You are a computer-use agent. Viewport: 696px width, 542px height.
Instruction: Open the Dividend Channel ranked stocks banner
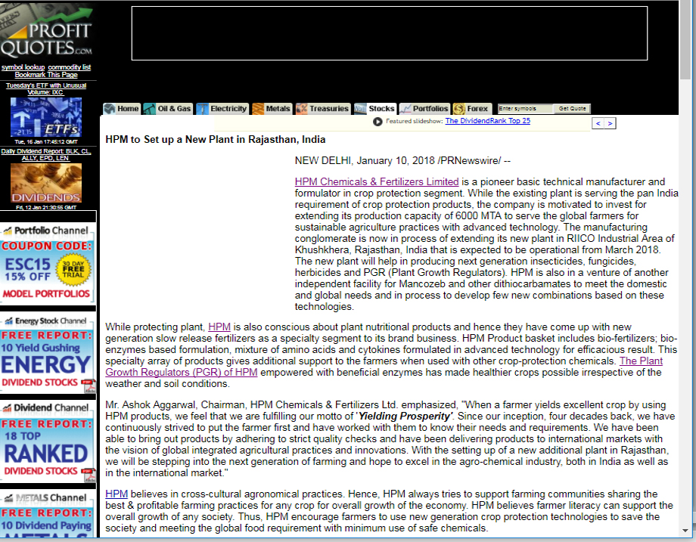(48, 441)
